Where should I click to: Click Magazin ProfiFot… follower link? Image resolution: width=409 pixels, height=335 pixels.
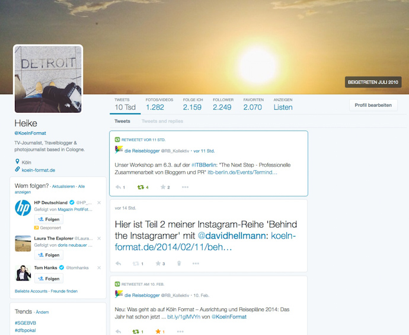click(x=75, y=209)
